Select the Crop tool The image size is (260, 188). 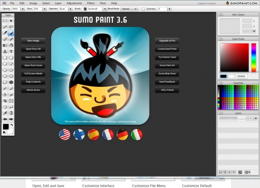click(x=5, y=101)
